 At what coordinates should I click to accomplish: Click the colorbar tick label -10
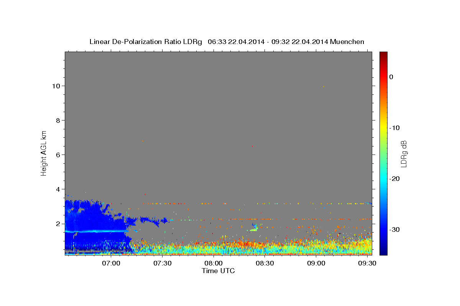click(x=394, y=128)
